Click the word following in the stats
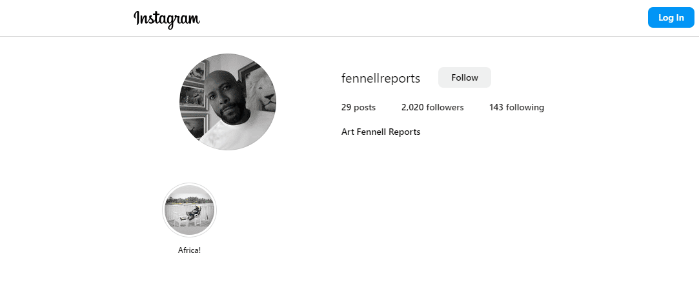 coord(525,107)
